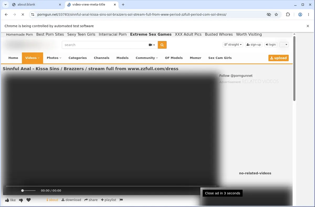Open the straight orientation dropdown
Image resolution: width=315 pixels, height=207 pixels.
pyautogui.click(x=233, y=45)
